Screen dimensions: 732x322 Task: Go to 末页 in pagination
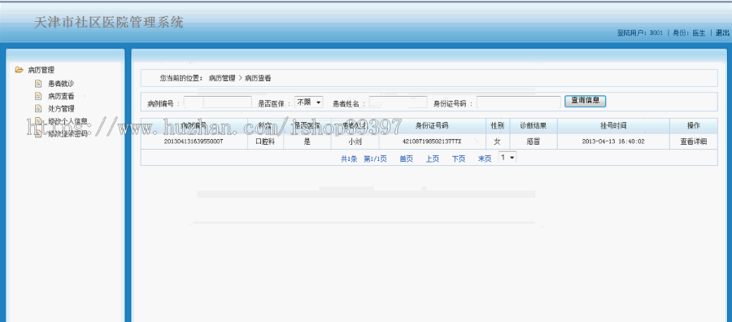[485, 159]
